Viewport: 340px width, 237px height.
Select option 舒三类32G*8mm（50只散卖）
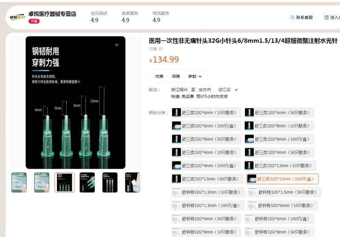[206, 139]
